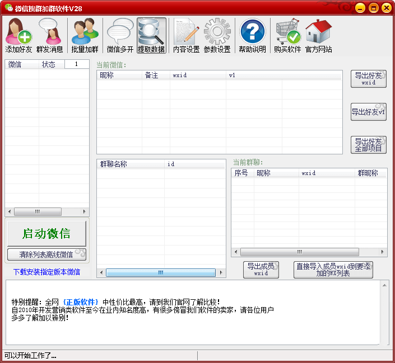Visit 官方网站 house icon
The width and height of the screenshot is (395, 363).
[319, 35]
